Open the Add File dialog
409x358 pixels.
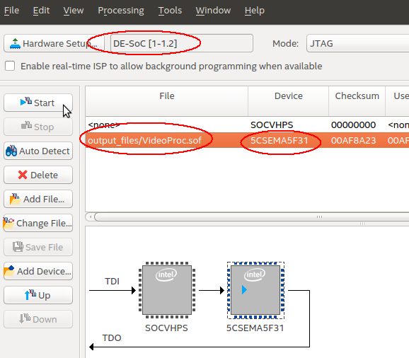tap(38, 199)
